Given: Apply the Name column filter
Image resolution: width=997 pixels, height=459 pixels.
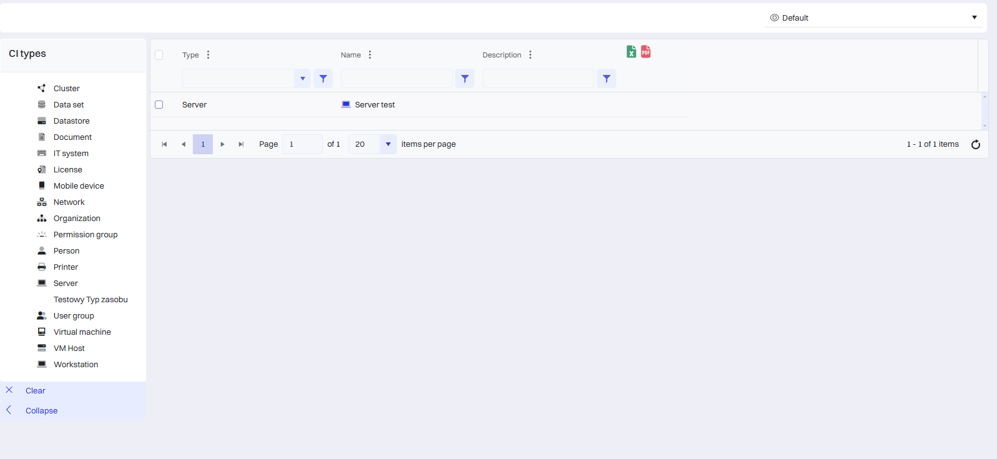Looking at the screenshot, I should (x=464, y=79).
